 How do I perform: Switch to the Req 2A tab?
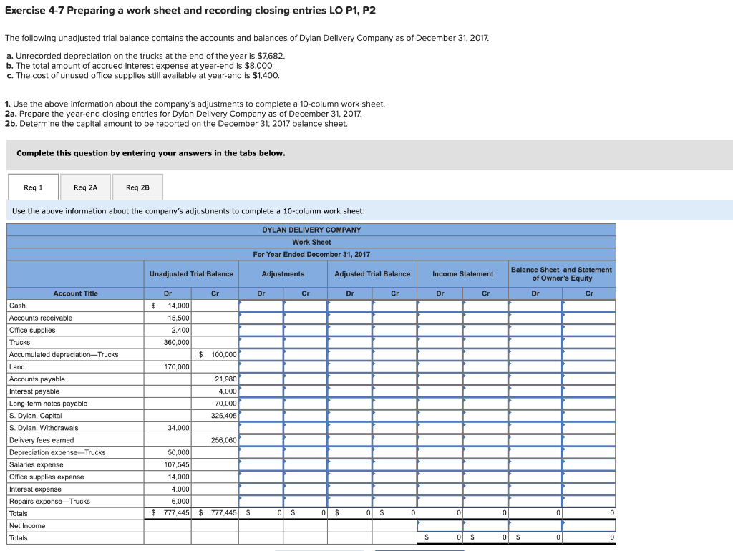[x=85, y=187]
